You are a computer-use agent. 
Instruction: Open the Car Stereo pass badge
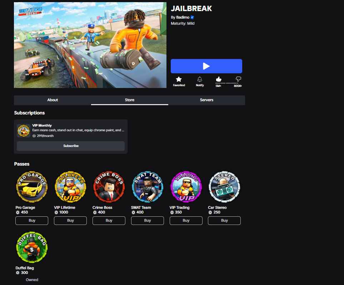224,187
